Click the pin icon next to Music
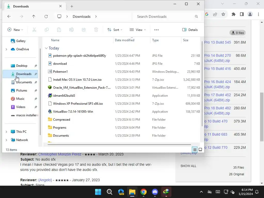The image size is (264, 198). [36, 99]
